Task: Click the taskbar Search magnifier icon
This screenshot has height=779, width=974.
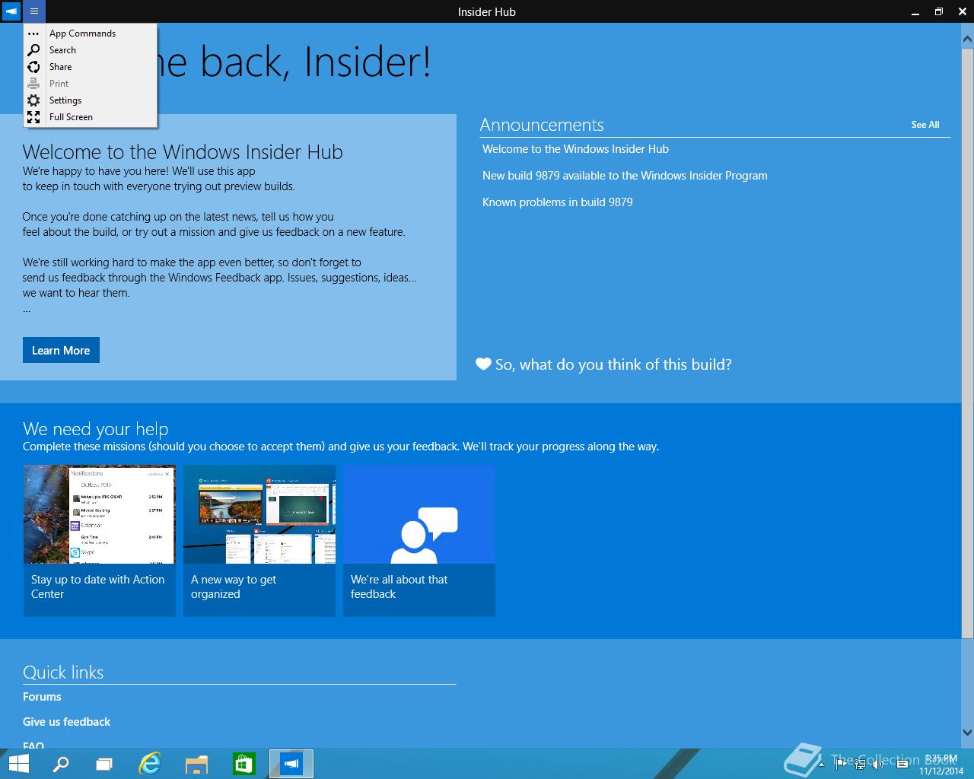Action: [x=60, y=764]
